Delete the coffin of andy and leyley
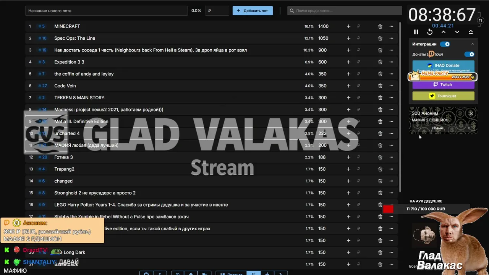 coord(380,74)
